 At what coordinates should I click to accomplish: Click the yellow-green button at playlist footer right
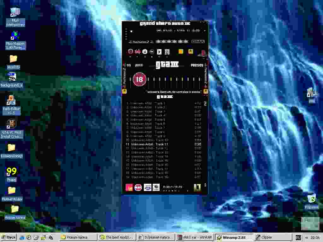point(197,187)
